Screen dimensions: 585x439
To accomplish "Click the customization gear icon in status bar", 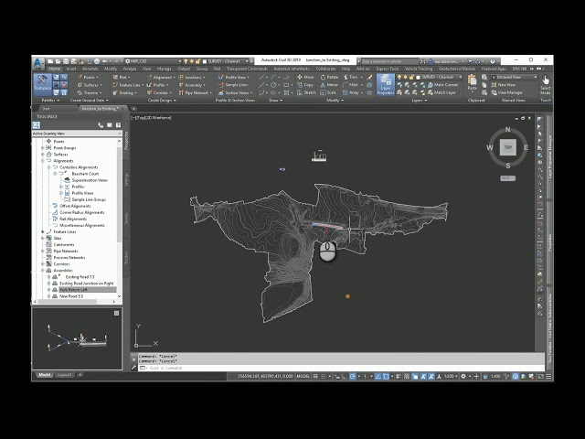I will [463, 376].
